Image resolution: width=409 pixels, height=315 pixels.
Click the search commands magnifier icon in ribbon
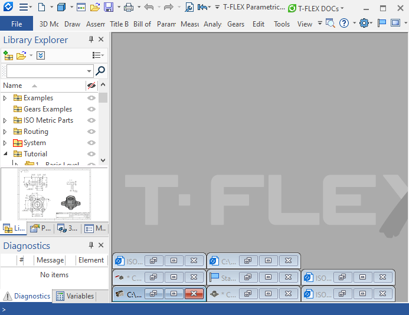coord(331,24)
